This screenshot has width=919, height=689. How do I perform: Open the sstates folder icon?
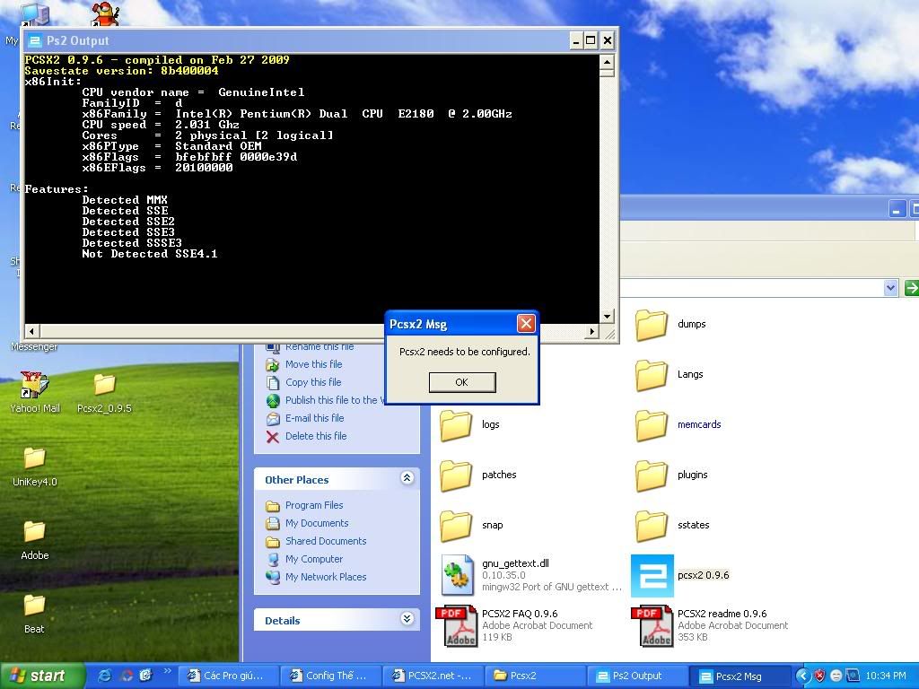point(652,526)
